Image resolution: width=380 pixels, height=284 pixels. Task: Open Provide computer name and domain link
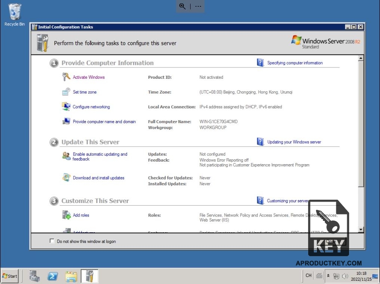[104, 122]
